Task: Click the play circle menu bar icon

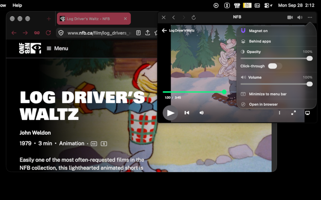Action: [216, 6]
